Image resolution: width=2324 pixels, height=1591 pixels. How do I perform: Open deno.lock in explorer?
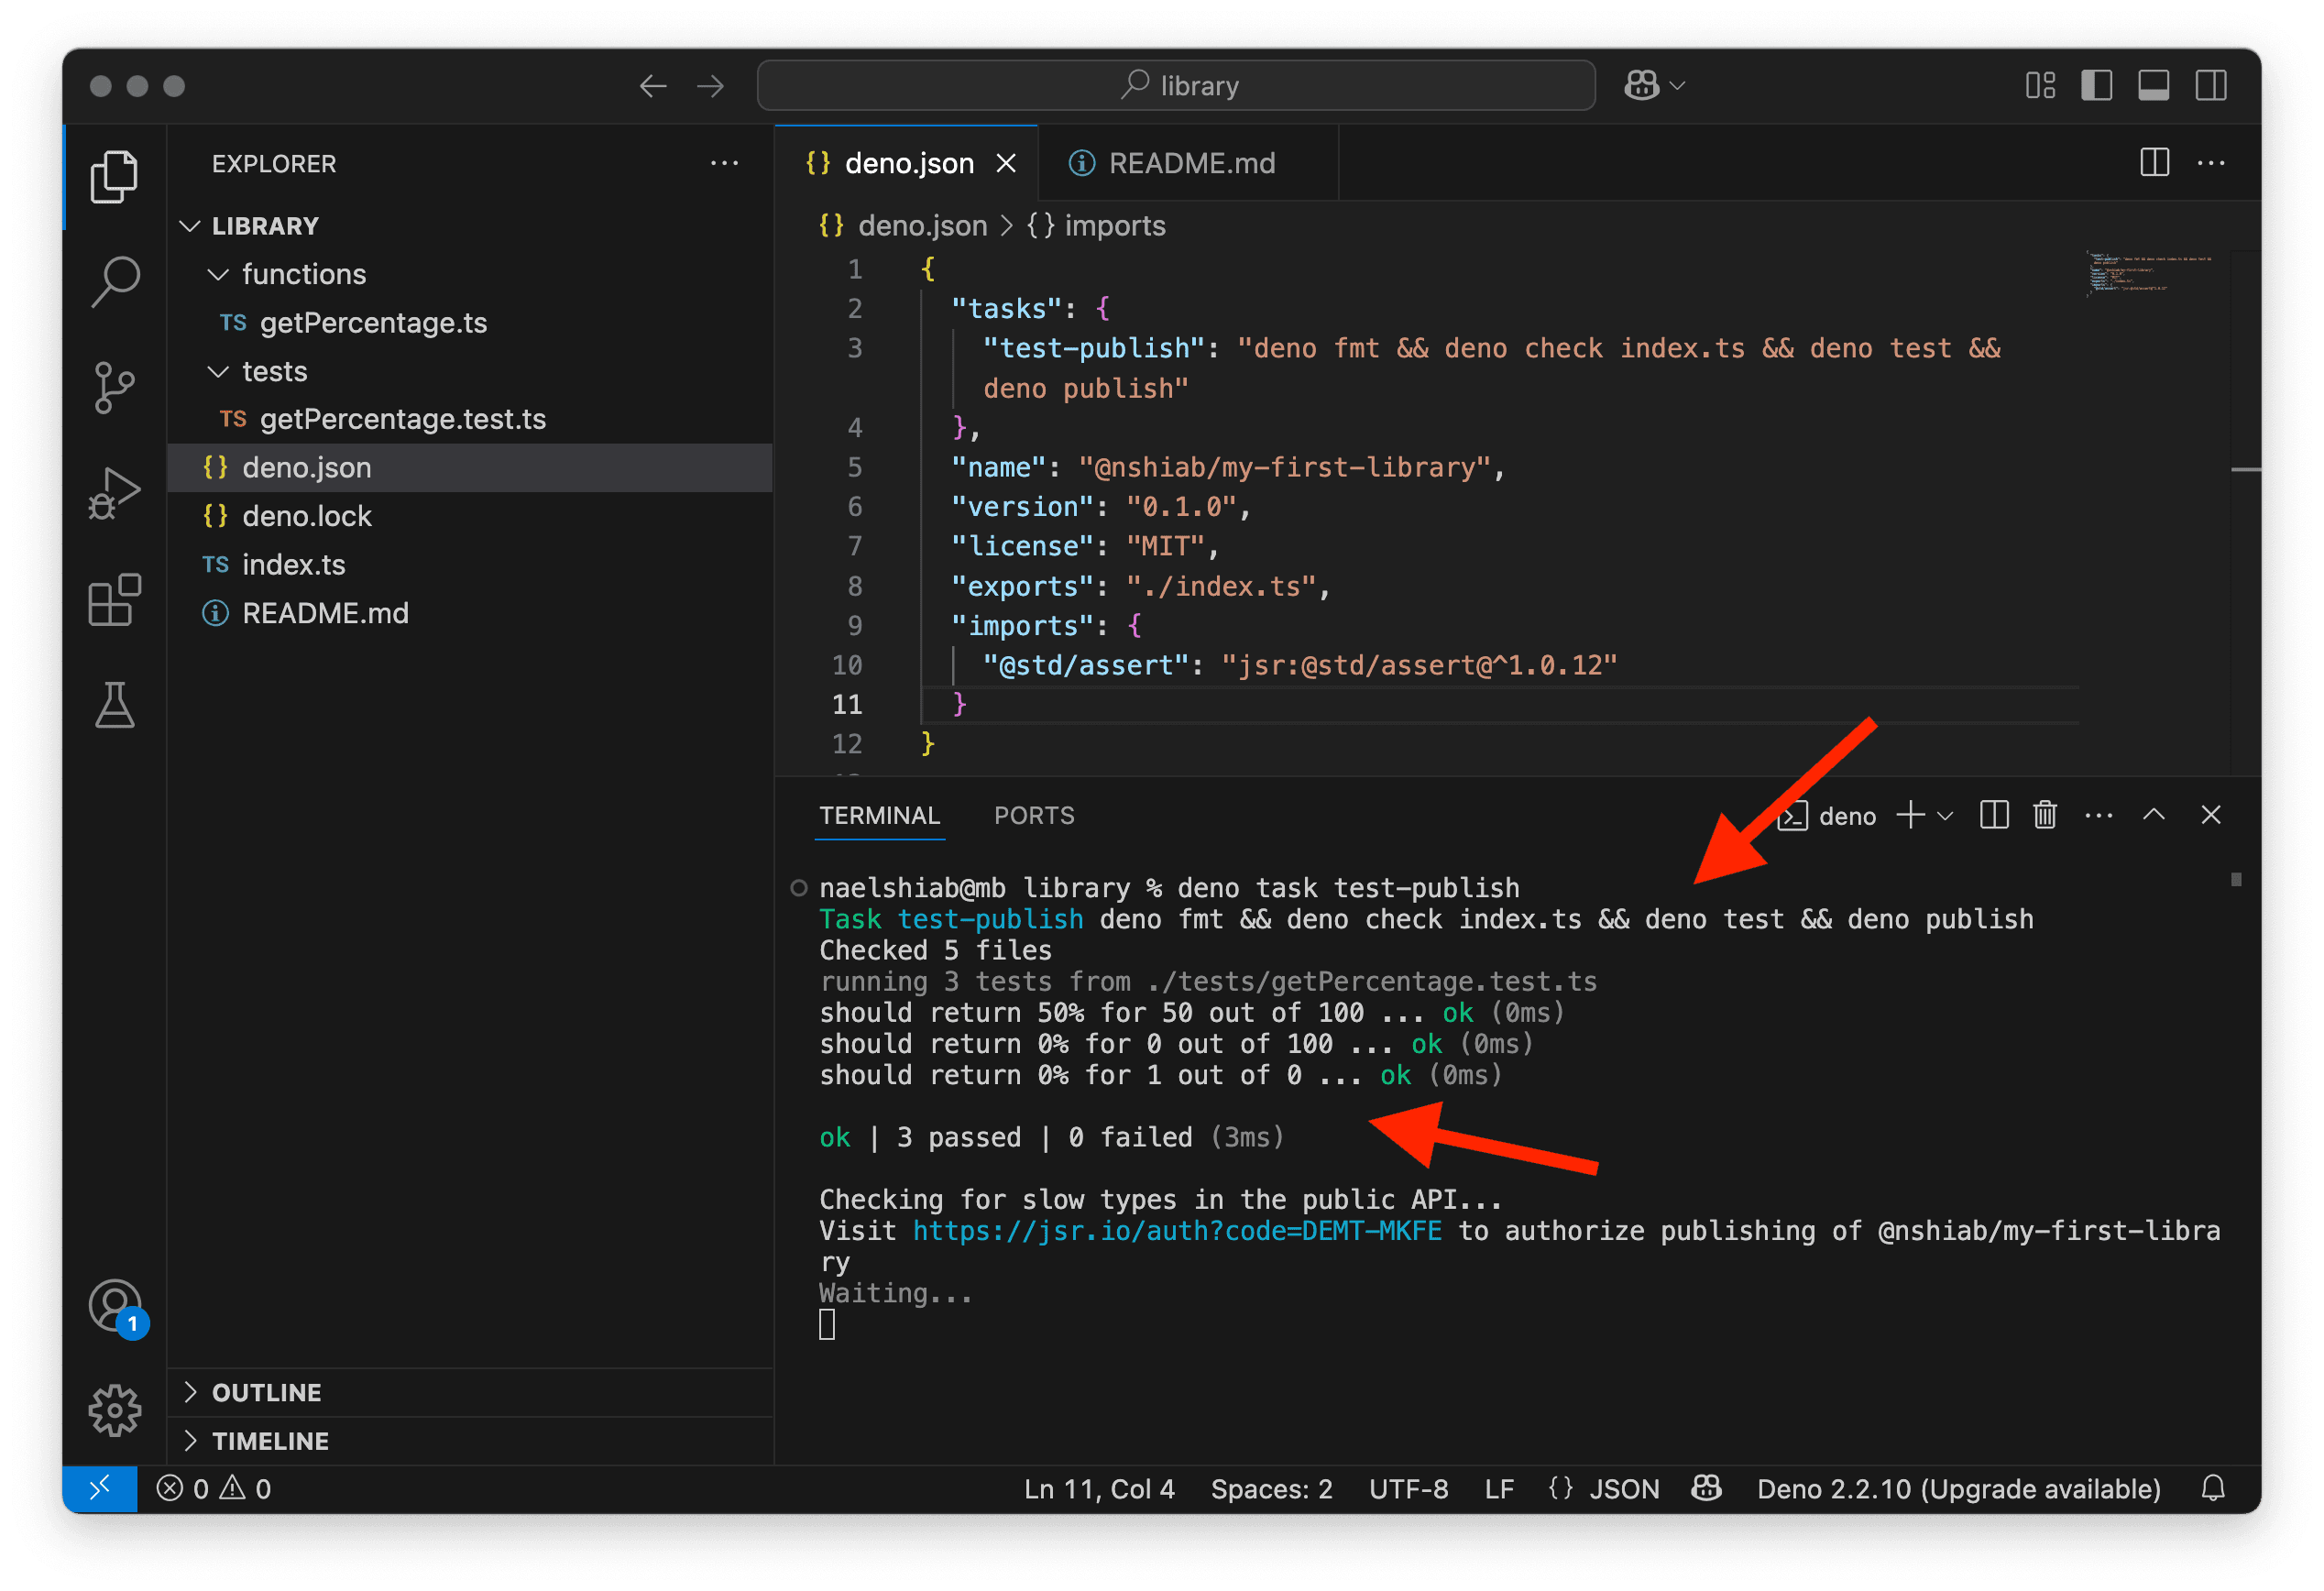tap(470, 516)
